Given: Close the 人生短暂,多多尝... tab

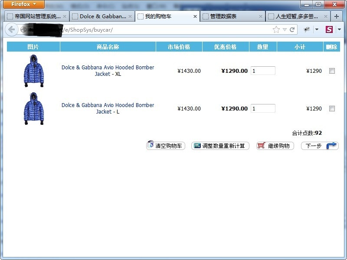Looking at the screenshot, I should pyautogui.click(x=326, y=16).
